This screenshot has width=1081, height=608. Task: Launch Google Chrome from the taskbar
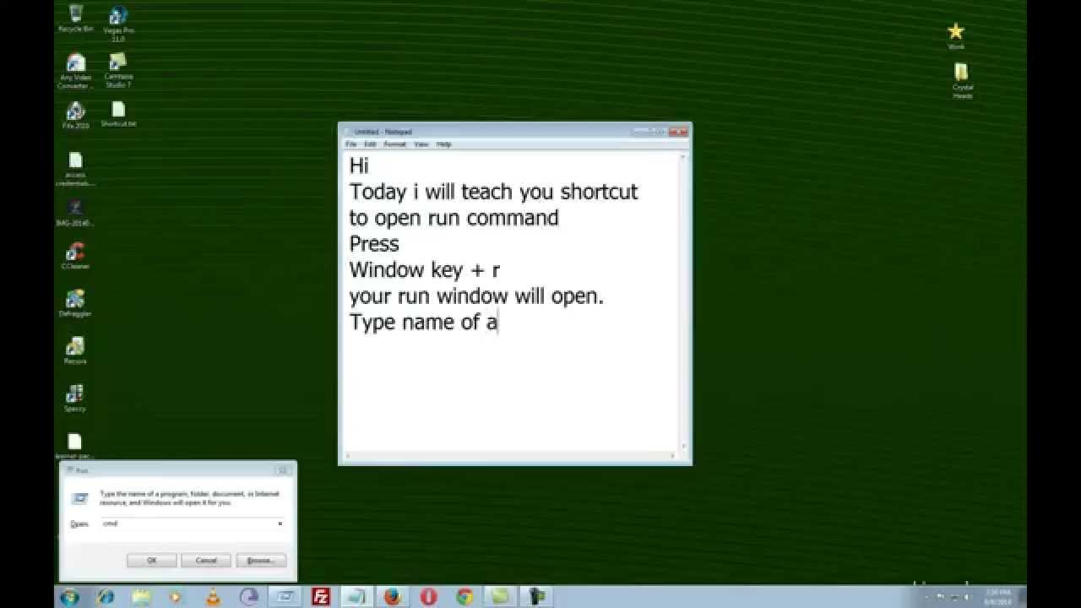coord(464,597)
